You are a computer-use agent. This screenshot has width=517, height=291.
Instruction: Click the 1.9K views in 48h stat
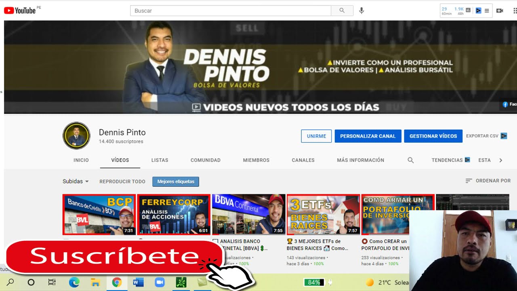459,11
